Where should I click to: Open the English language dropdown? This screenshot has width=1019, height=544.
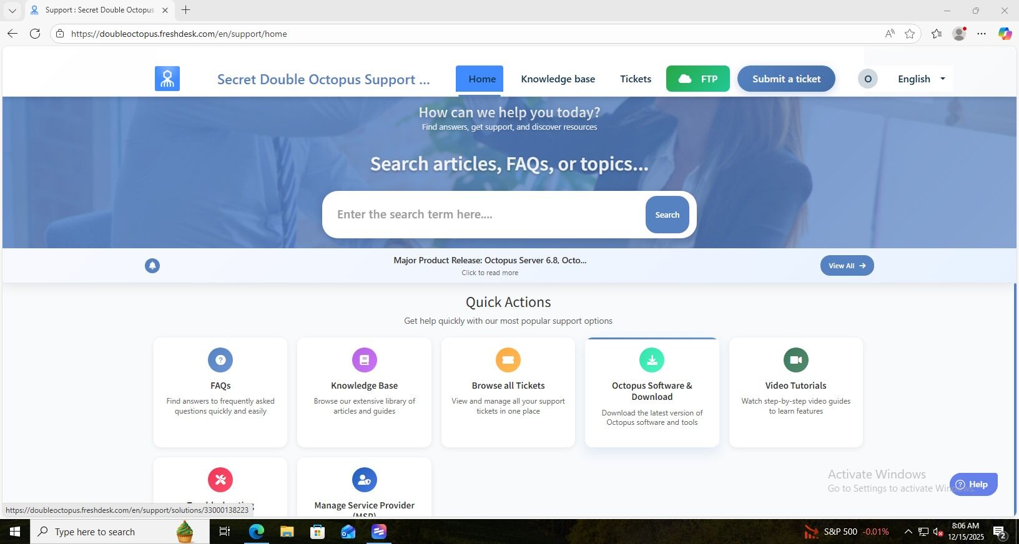coord(922,79)
